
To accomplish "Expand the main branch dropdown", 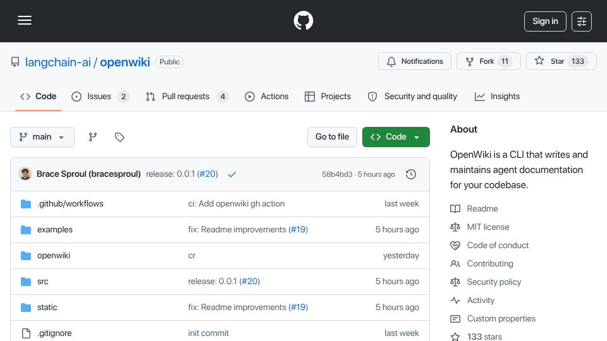I will (42, 137).
